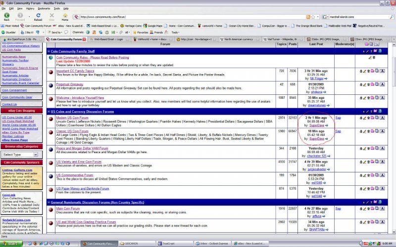Screen dimensions: 396x247
Task: Collapse the General Numismatic Discussion Forums section
Action: click(49, 203)
